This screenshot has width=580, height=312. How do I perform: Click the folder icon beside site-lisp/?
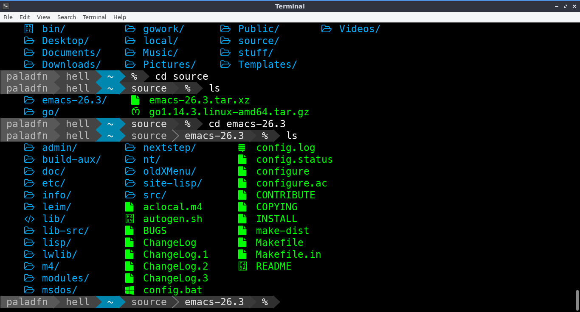[x=130, y=183]
